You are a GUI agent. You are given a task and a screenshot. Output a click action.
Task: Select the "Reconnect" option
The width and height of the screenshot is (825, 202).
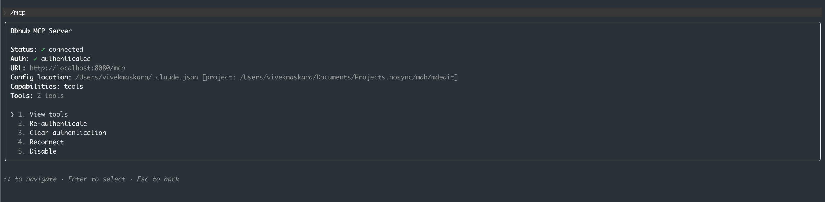click(46, 142)
